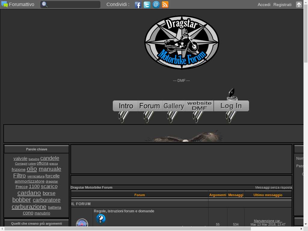This screenshot has width=308, height=231.
Task: Select keyword candele
Action: pyautogui.click(x=50, y=158)
